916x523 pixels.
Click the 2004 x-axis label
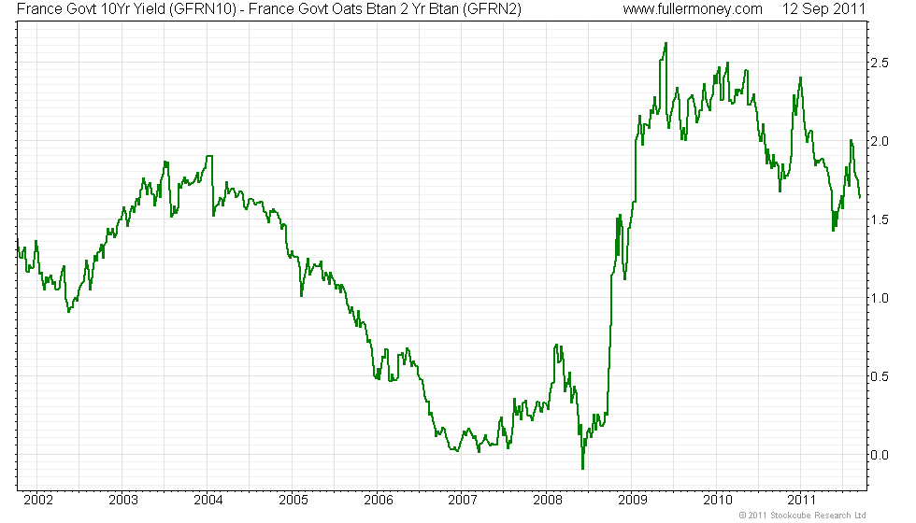pyautogui.click(x=208, y=500)
